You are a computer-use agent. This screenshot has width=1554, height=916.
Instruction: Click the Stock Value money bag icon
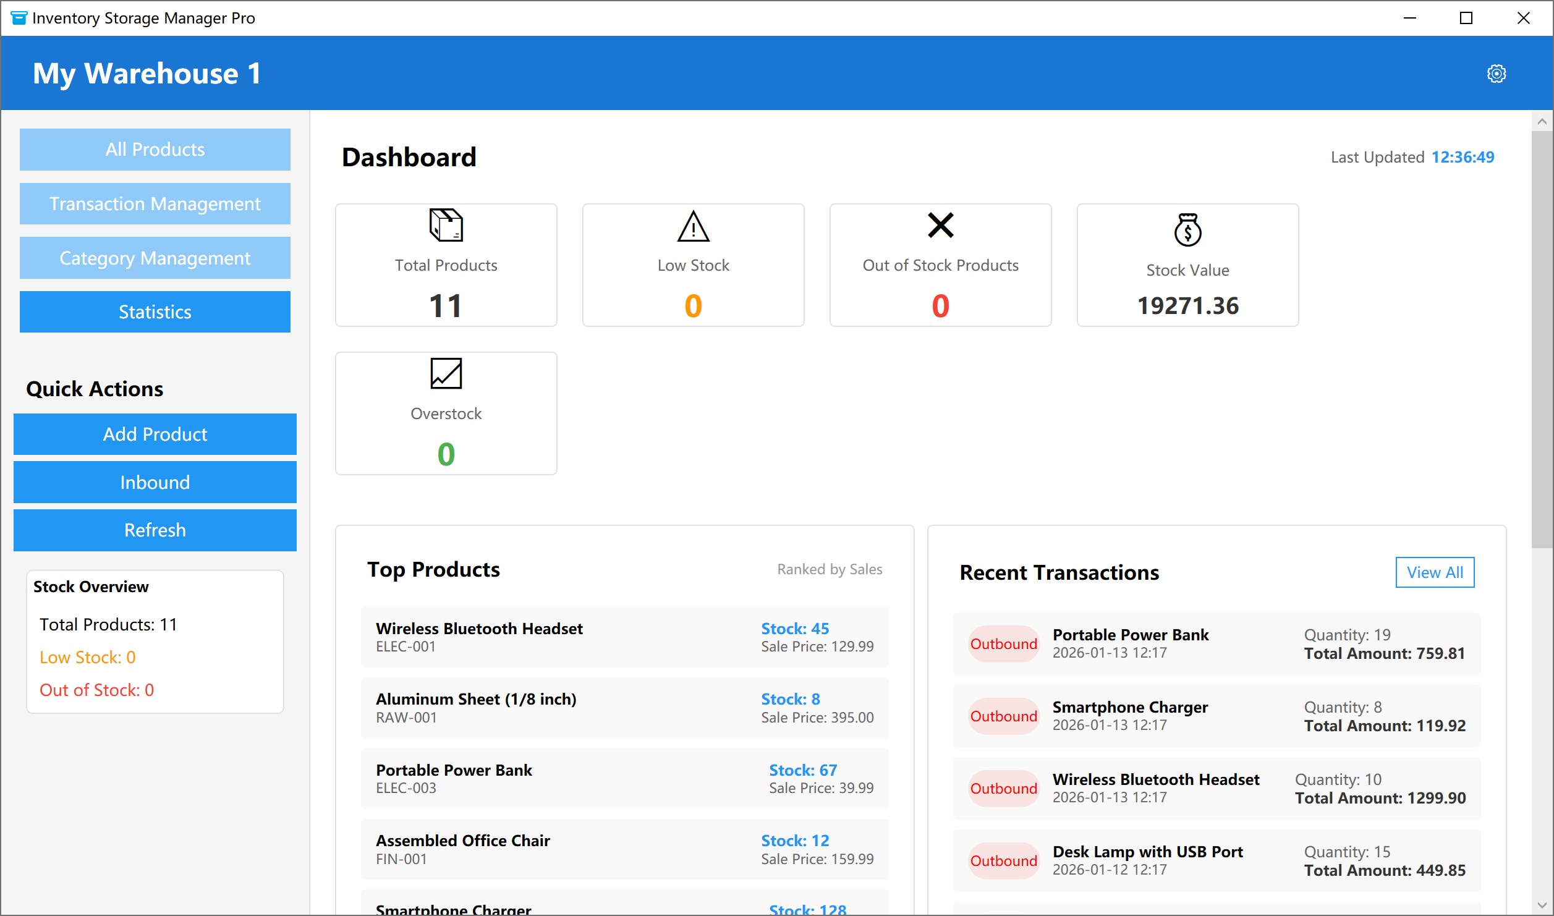point(1187,230)
